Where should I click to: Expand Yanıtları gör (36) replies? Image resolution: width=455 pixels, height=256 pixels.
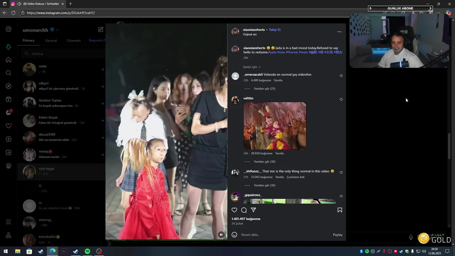point(264,185)
